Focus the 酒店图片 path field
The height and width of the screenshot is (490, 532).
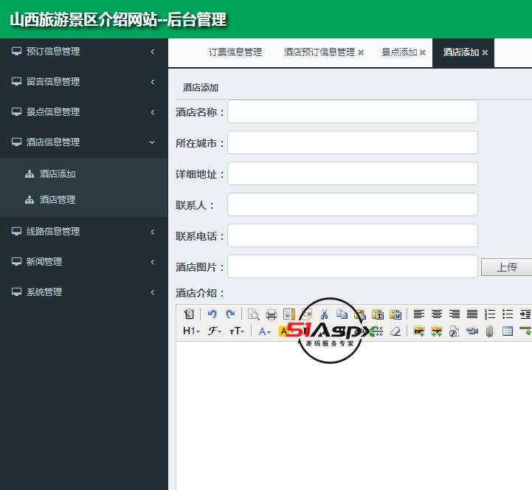(353, 266)
